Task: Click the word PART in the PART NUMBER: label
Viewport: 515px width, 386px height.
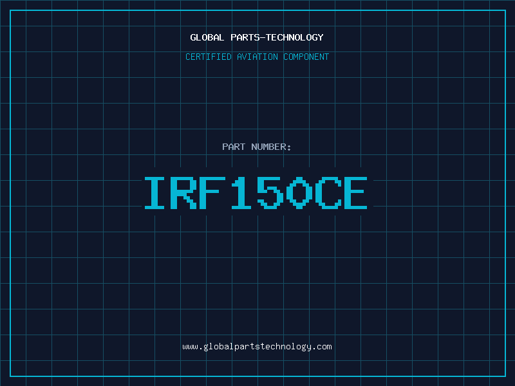Action: [234, 147]
